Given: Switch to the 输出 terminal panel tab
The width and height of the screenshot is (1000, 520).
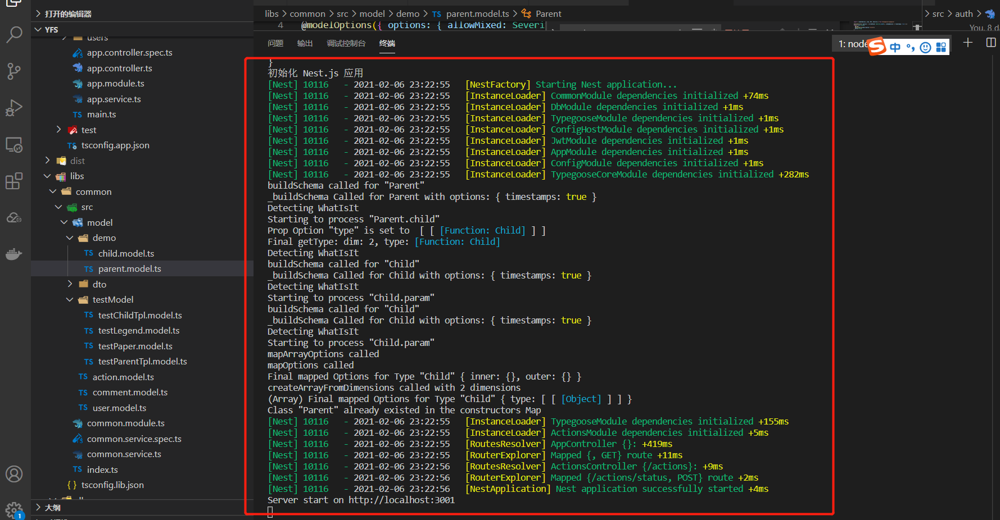Looking at the screenshot, I should [x=305, y=43].
